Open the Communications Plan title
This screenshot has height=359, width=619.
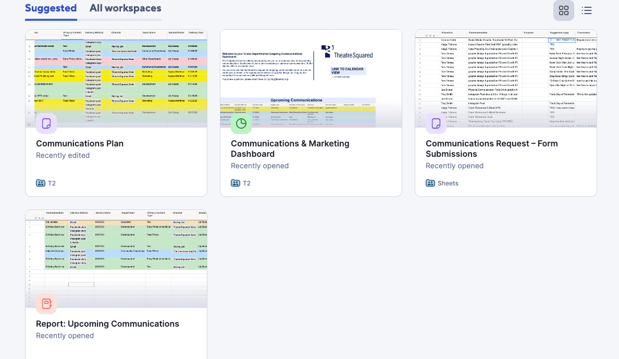[x=80, y=143]
